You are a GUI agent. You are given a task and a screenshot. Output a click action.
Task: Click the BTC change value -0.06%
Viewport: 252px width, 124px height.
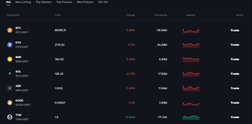click(x=130, y=30)
